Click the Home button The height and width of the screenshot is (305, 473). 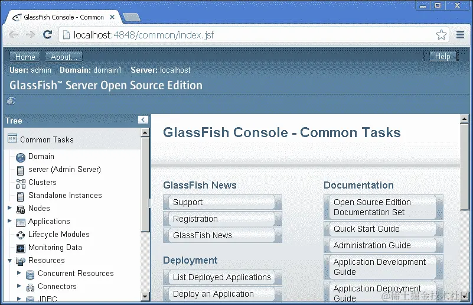(x=25, y=57)
